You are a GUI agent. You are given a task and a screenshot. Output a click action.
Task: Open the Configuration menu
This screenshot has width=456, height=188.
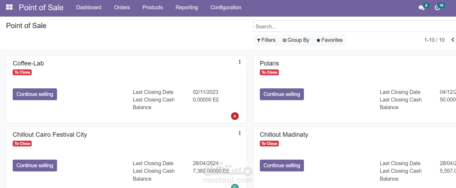point(226,7)
